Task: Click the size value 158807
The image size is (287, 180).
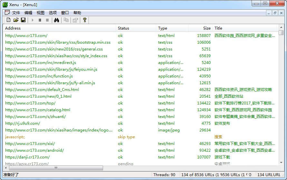Action: (x=204, y=36)
